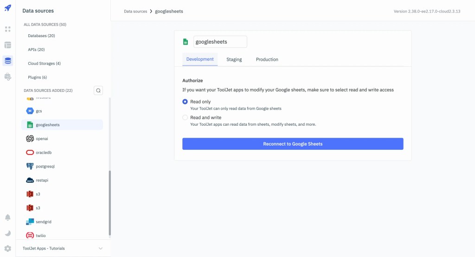Switch to the Staging tab

(x=234, y=59)
